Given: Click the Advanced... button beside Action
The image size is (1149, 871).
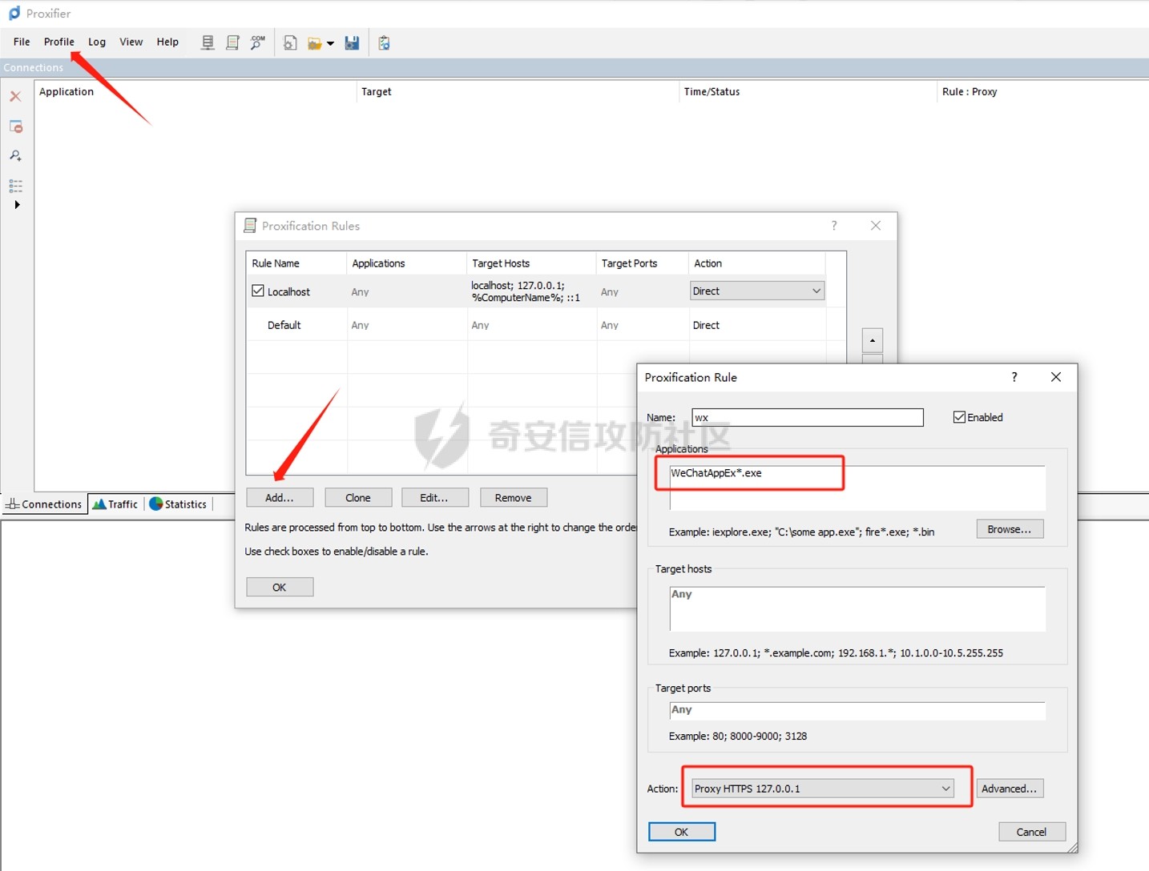Looking at the screenshot, I should 1009,789.
